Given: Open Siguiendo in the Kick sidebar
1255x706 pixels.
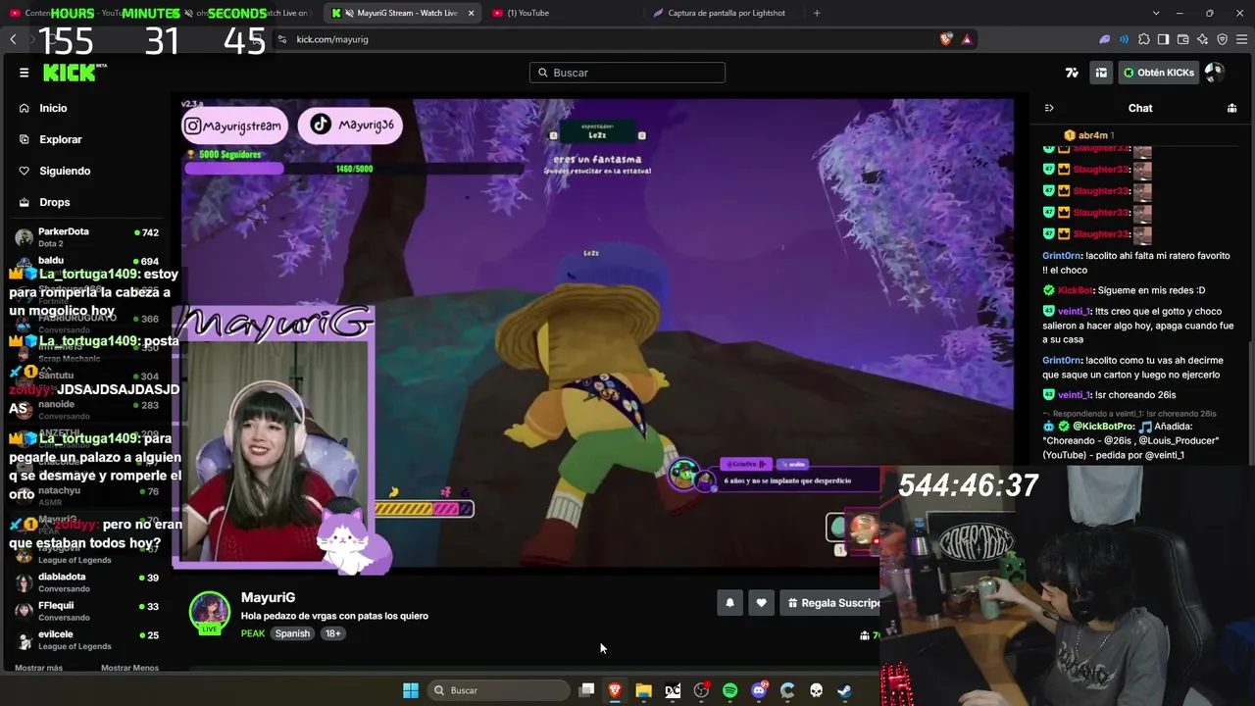Looking at the screenshot, I should [x=65, y=171].
